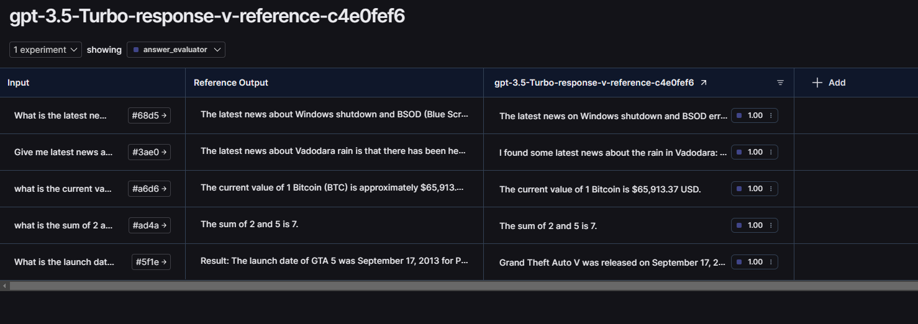Click the Bitcoin row 1.00 score color square
Screen dimensions: 918x324
(x=740, y=189)
